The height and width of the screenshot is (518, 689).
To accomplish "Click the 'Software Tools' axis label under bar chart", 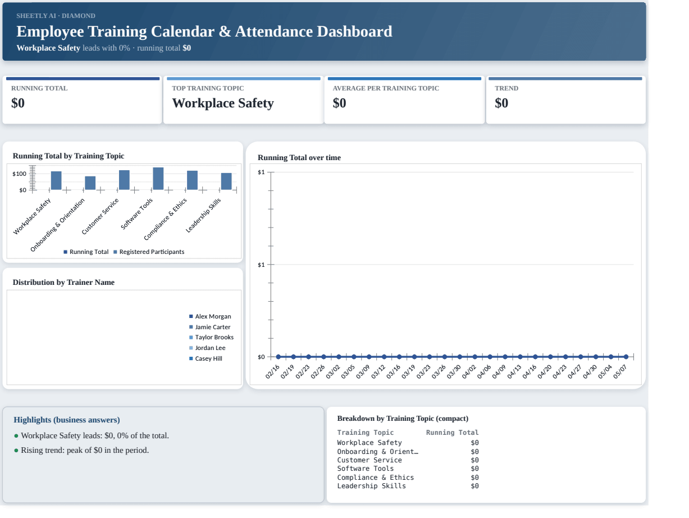I will [x=136, y=213].
